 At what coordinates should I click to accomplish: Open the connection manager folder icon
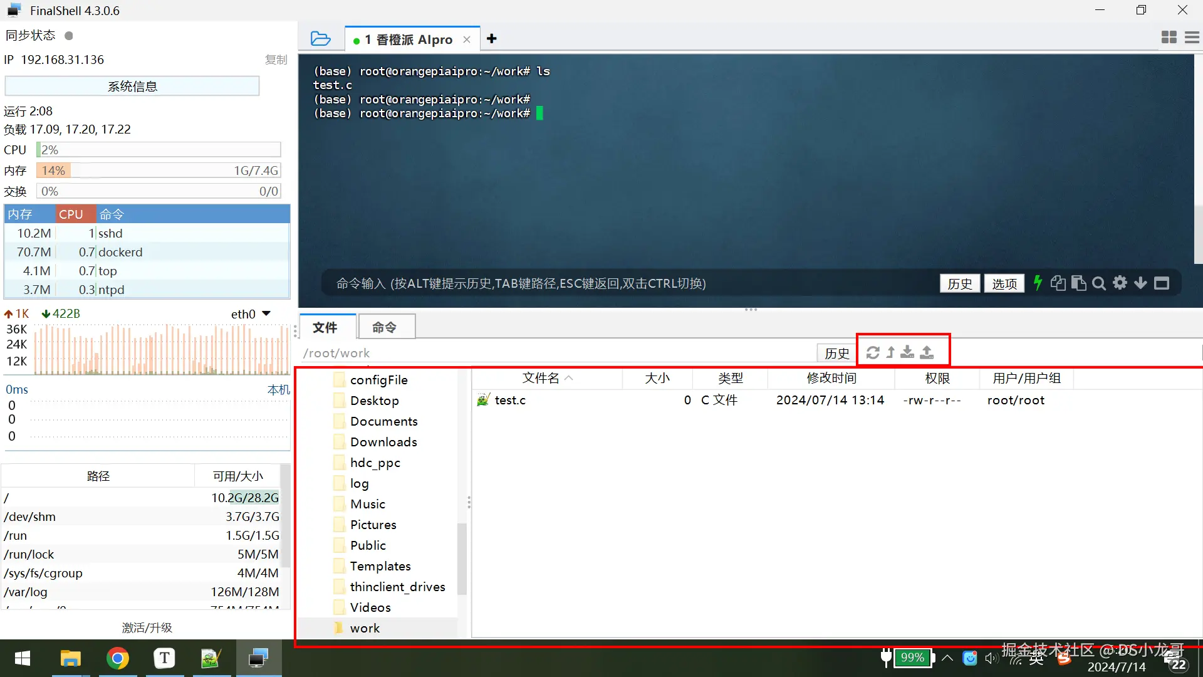point(320,39)
